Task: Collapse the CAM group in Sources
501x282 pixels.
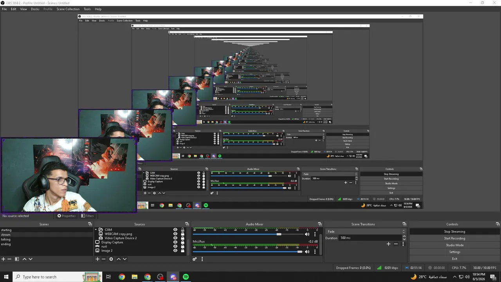Action: (x=96, y=230)
